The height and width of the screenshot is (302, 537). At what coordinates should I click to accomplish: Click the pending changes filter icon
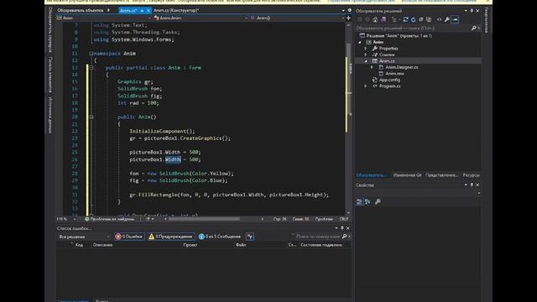394,19
